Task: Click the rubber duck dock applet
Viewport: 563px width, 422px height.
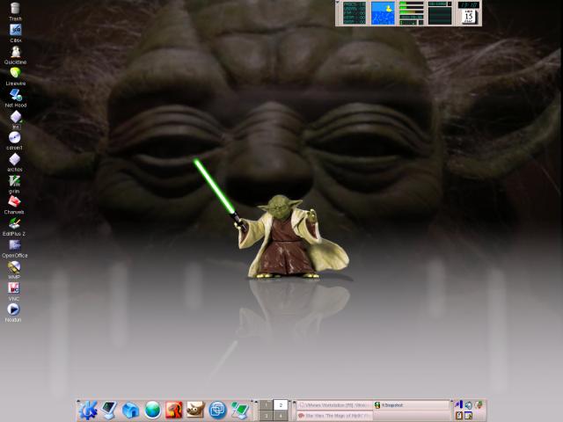Action: coord(383,13)
